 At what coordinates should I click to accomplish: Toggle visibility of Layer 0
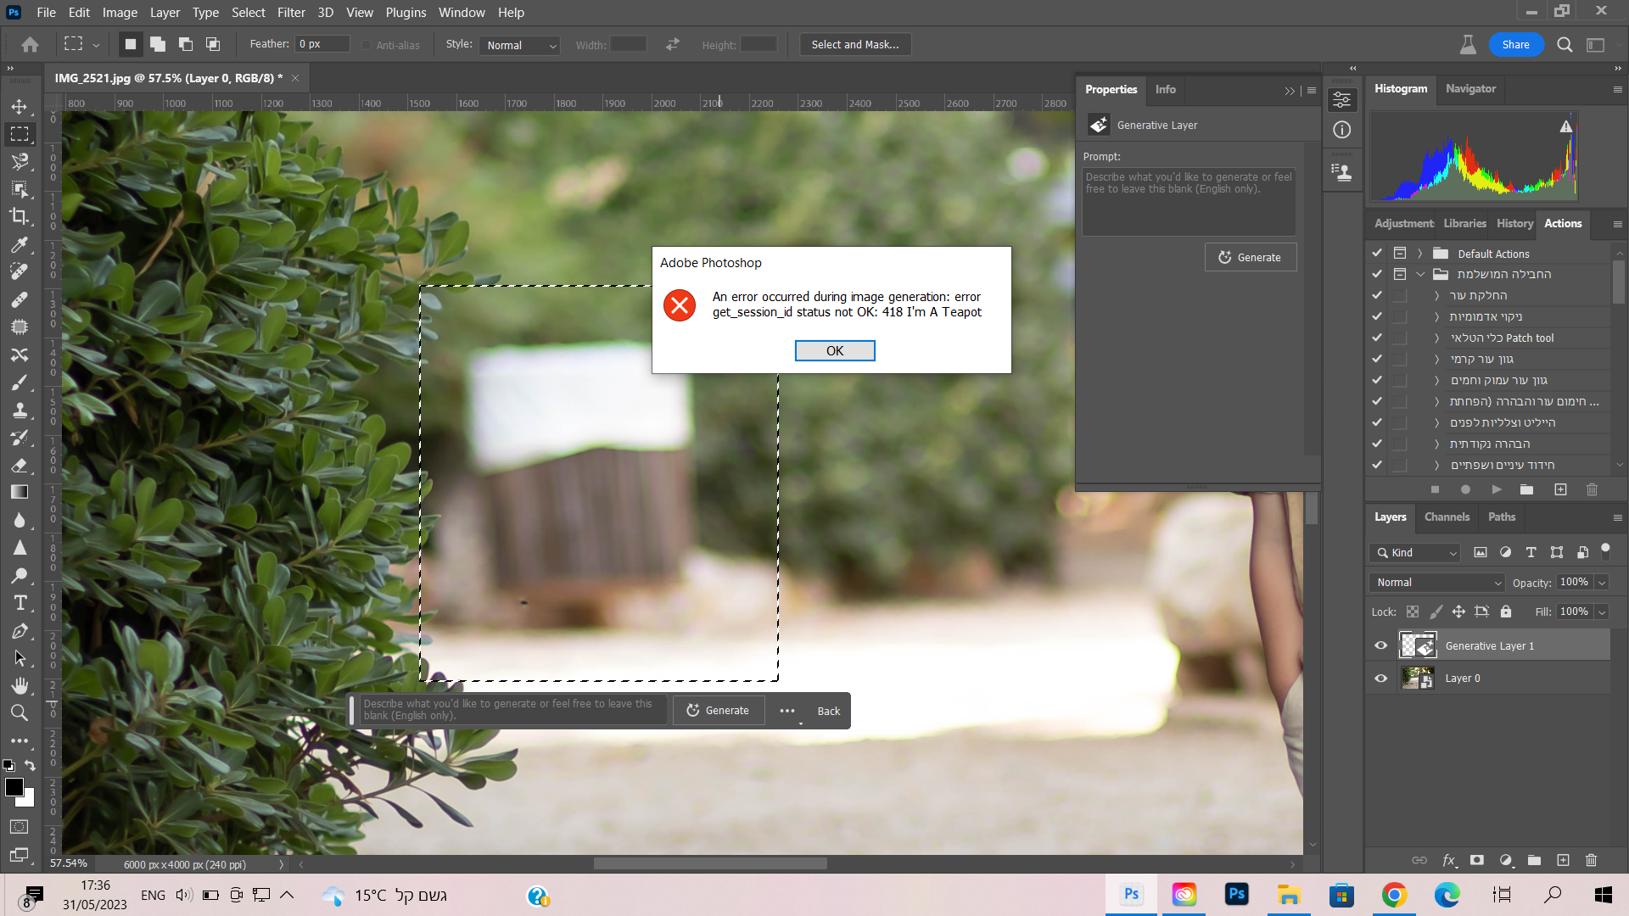[x=1380, y=678]
